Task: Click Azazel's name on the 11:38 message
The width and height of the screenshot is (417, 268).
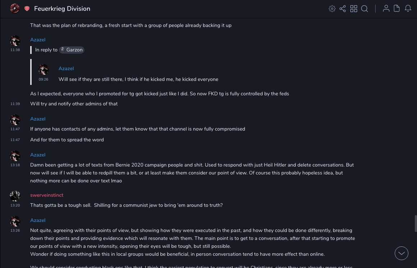Action: pyautogui.click(x=38, y=40)
